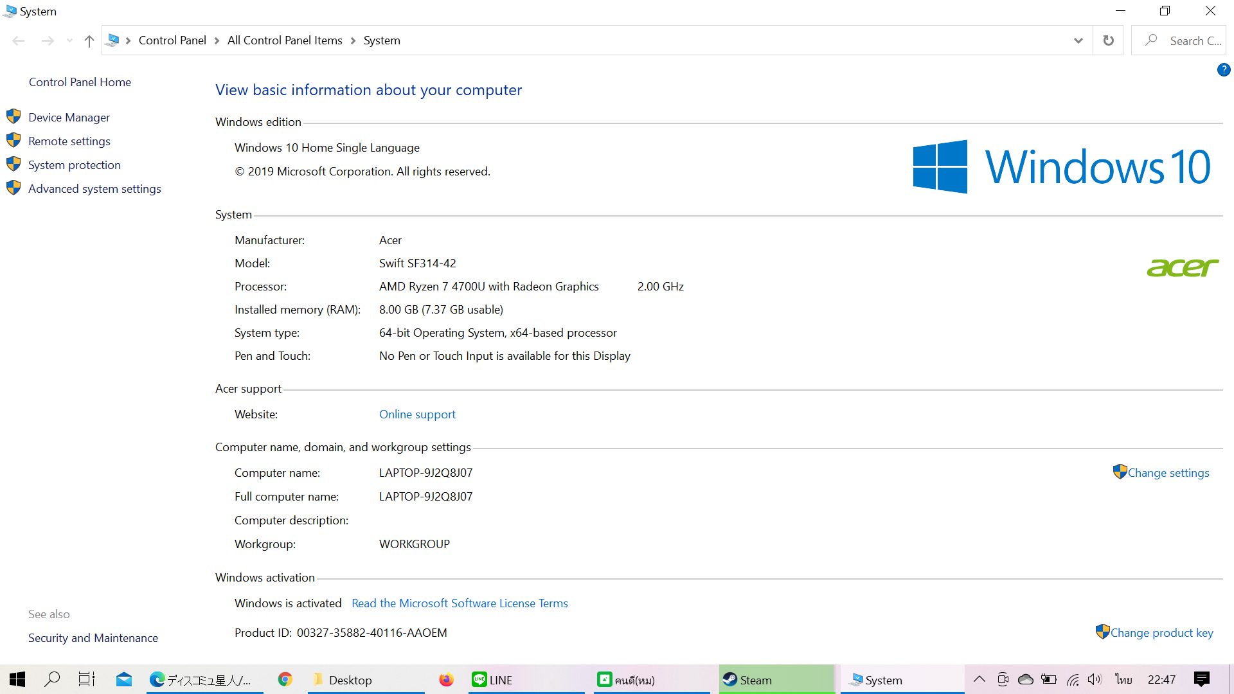Click the AMD Ryzen 7 4700U processor text
Image resolution: width=1234 pixels, height=694 pixels.
point(488,286)
